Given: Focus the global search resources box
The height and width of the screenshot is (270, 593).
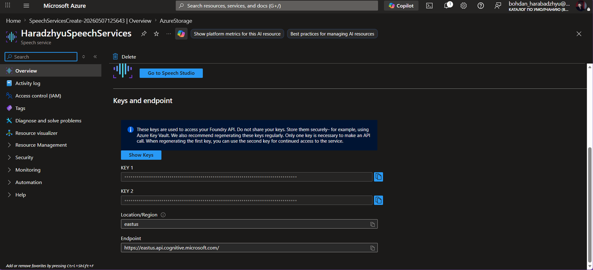Looking at the screenshot, I should tap(277, 6).
